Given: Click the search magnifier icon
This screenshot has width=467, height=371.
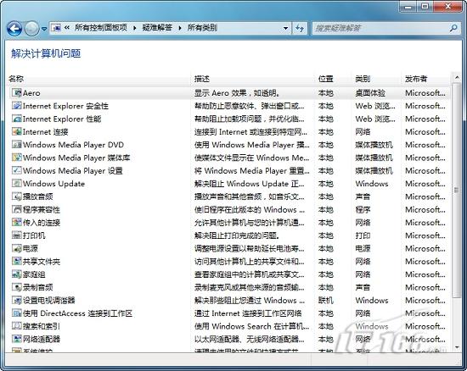Looking at the screenshot, I should pyautogui.click(x=453, y=28).
